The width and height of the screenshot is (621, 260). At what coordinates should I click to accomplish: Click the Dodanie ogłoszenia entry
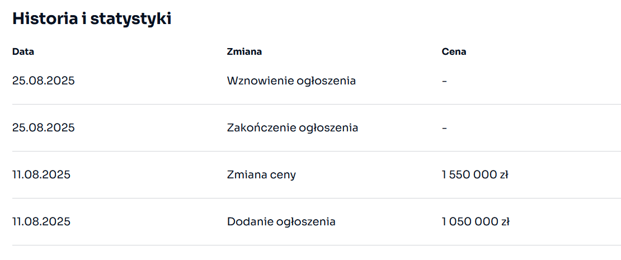click(281, 221)
